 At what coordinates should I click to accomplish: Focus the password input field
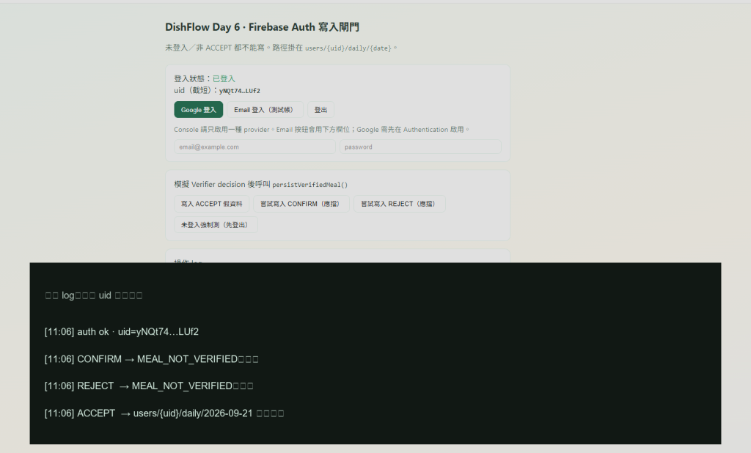click(420, 147)
